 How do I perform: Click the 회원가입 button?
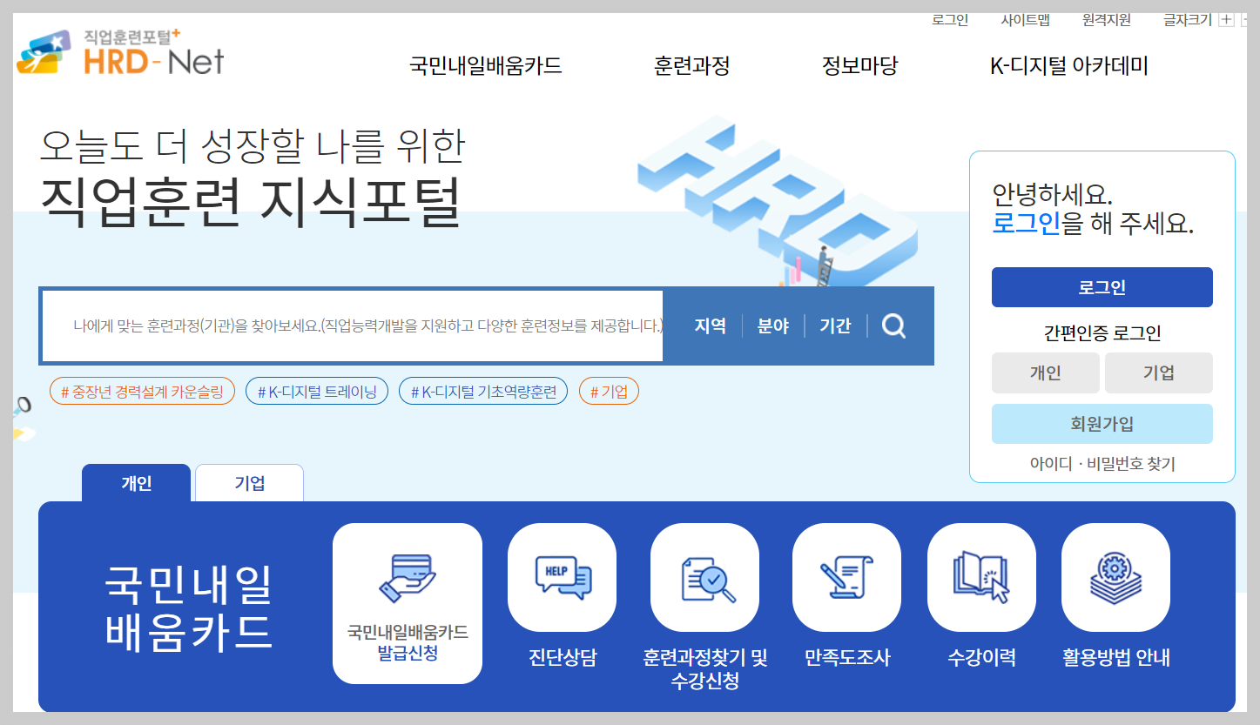1102,424
